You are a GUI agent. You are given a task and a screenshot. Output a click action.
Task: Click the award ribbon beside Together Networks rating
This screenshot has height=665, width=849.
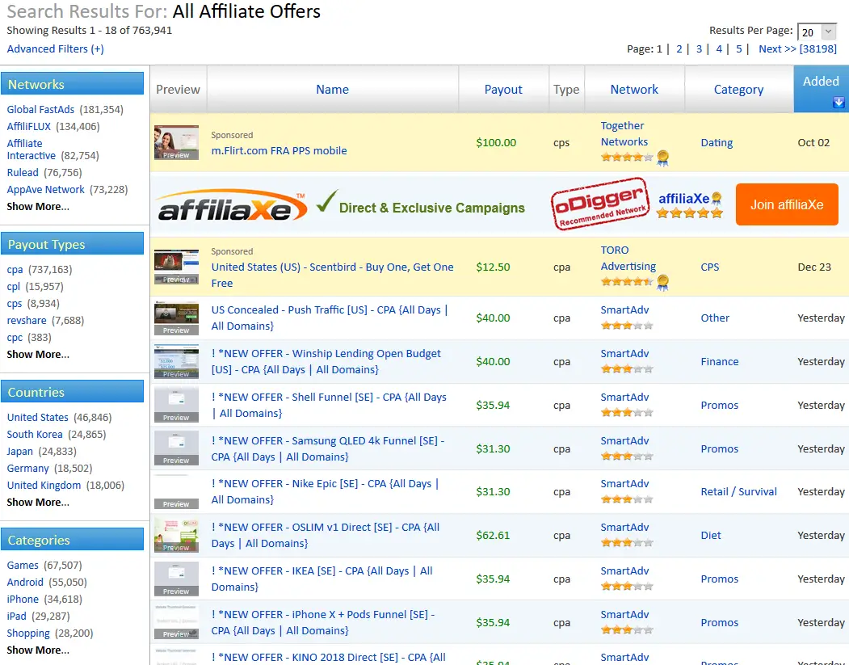[x=662, y=158]
